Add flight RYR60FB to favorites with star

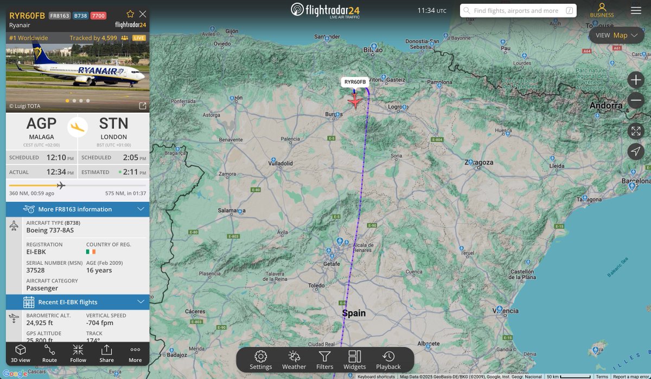[130, 14]
